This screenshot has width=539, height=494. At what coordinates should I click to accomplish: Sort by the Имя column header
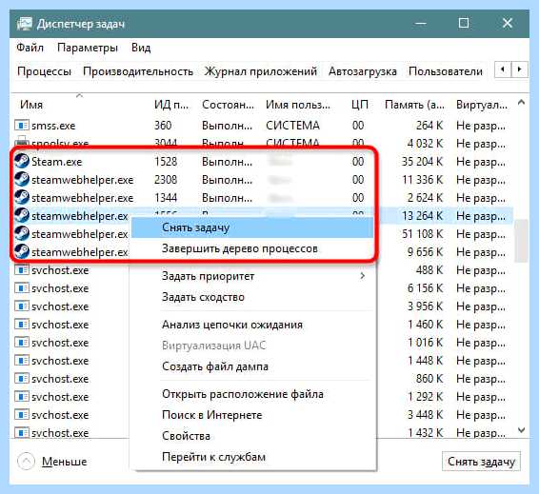point(31,105)
